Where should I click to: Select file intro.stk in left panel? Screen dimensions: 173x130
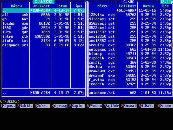(x=44, y=37)
